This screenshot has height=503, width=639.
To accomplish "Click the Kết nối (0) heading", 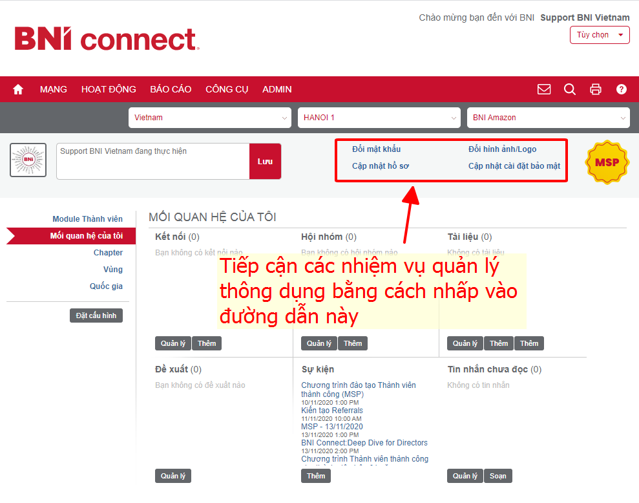I will pos(177,237).
